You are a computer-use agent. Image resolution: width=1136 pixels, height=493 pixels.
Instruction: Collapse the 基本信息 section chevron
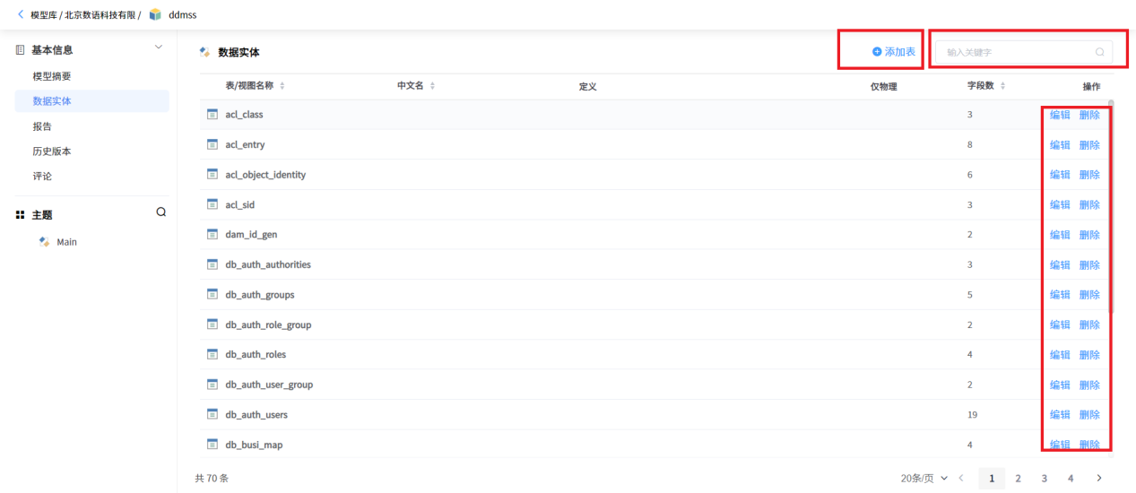[x=159, y=47]
